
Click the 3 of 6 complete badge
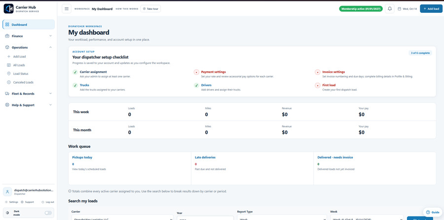pyautogui.click(x=420, y=53)
